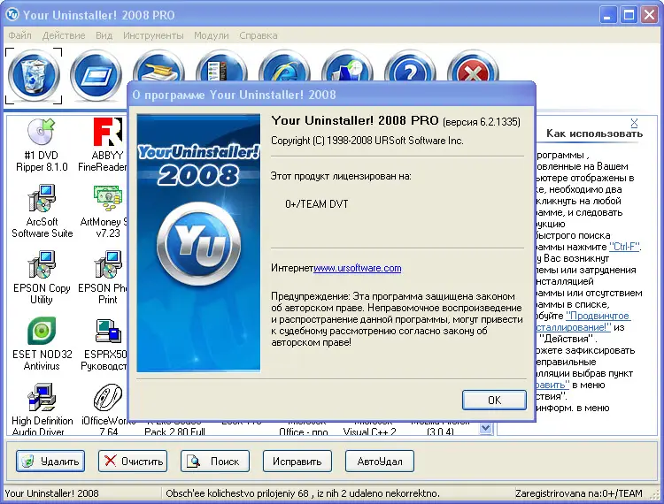Click the "Продвинутое" link in help panel

(598, 316)
